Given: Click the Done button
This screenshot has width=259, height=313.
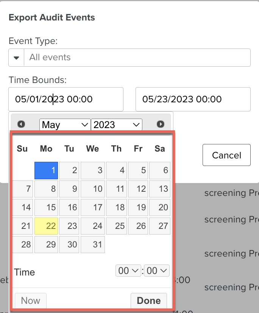Looking at the screenshot, I should [148, 300].
